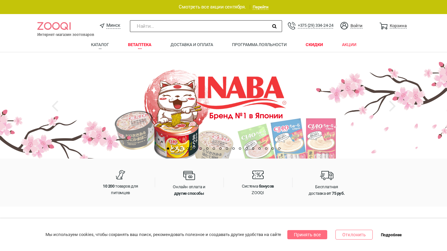Image resolution: width=447 pixels, height=251 pixels.
Task: Accept cookies with Принять все
Action: coord(307,235)
